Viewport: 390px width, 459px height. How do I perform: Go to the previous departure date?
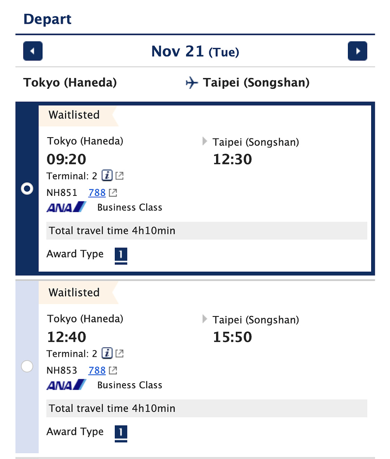point(33,51)
